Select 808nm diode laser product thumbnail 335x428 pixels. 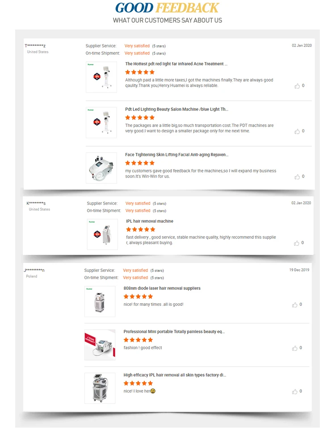pyautogui.click(x=100, y=301)
